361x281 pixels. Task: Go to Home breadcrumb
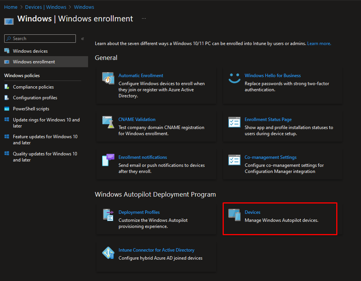pos(11,7)
